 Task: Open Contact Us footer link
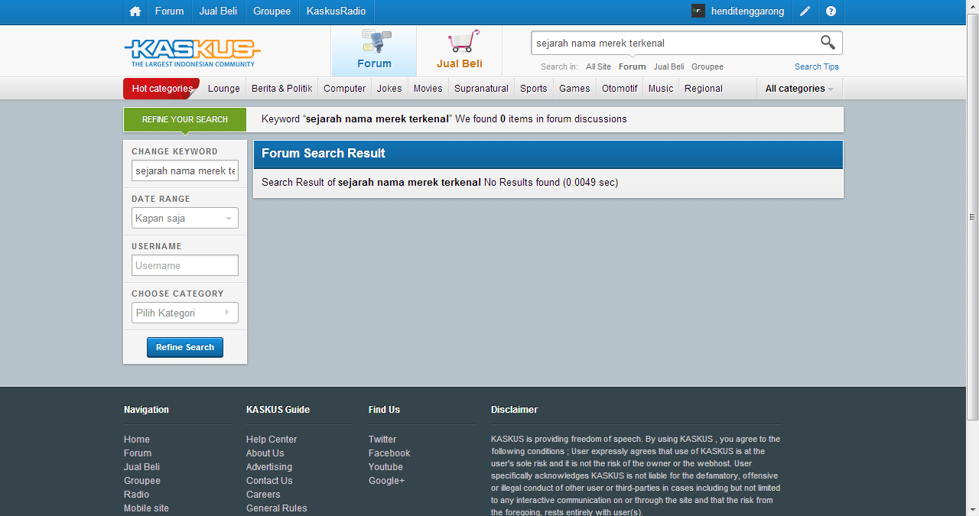click(x=269, y=481)
